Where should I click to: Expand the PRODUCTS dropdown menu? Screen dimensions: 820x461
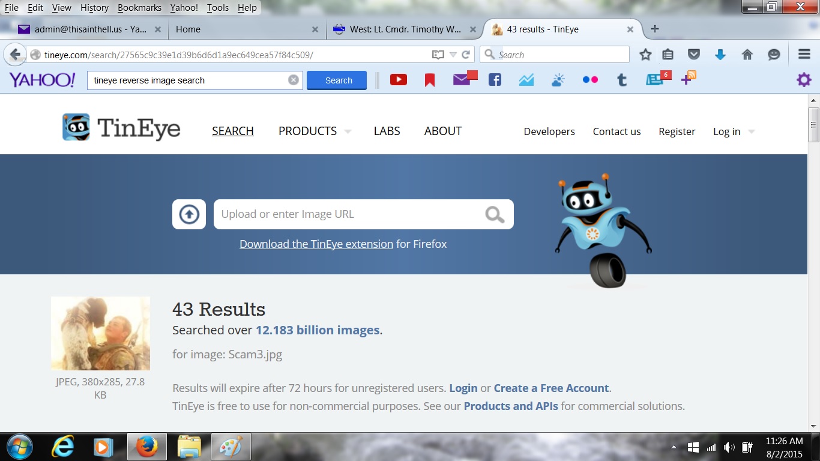click(x=314, y=131)
